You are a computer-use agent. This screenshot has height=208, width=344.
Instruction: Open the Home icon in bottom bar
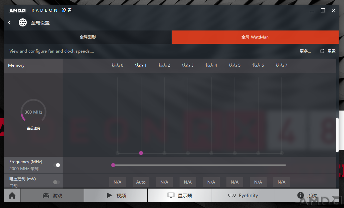(x=12, y=195)
